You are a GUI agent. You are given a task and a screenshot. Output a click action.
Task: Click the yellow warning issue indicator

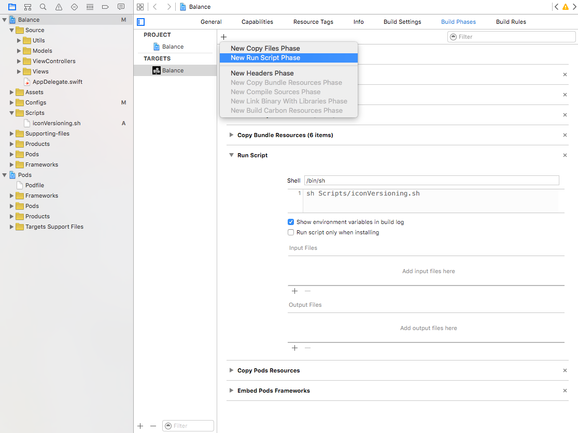565,7
